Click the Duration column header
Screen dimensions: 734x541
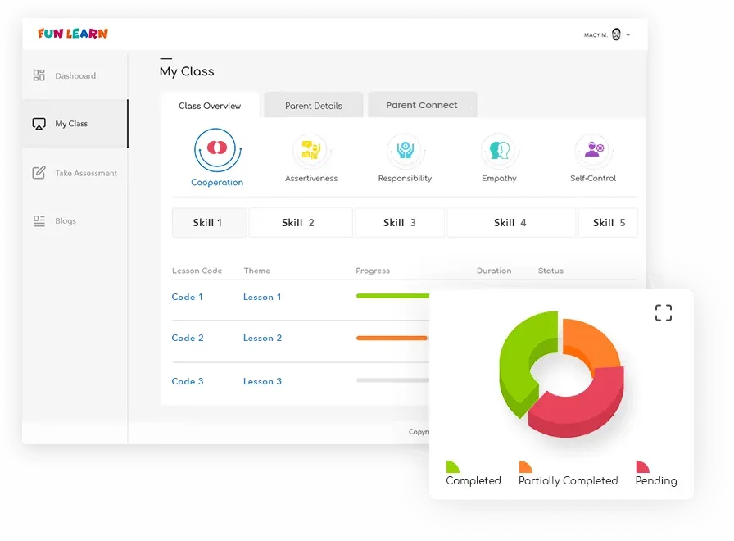click(494, 270)
